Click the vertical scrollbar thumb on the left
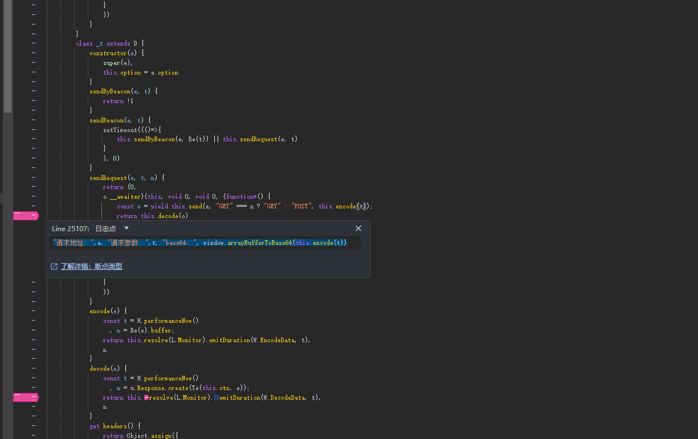This screenshot has height=439, width=698. 7,56
